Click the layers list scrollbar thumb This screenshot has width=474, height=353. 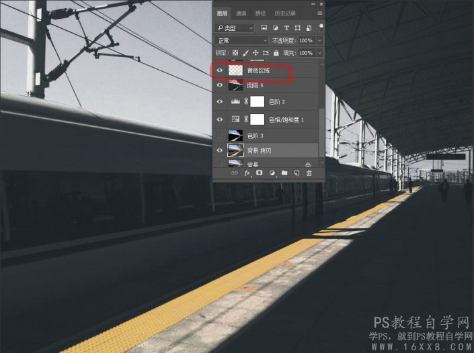pyautogui.click(x=321, y=133)
